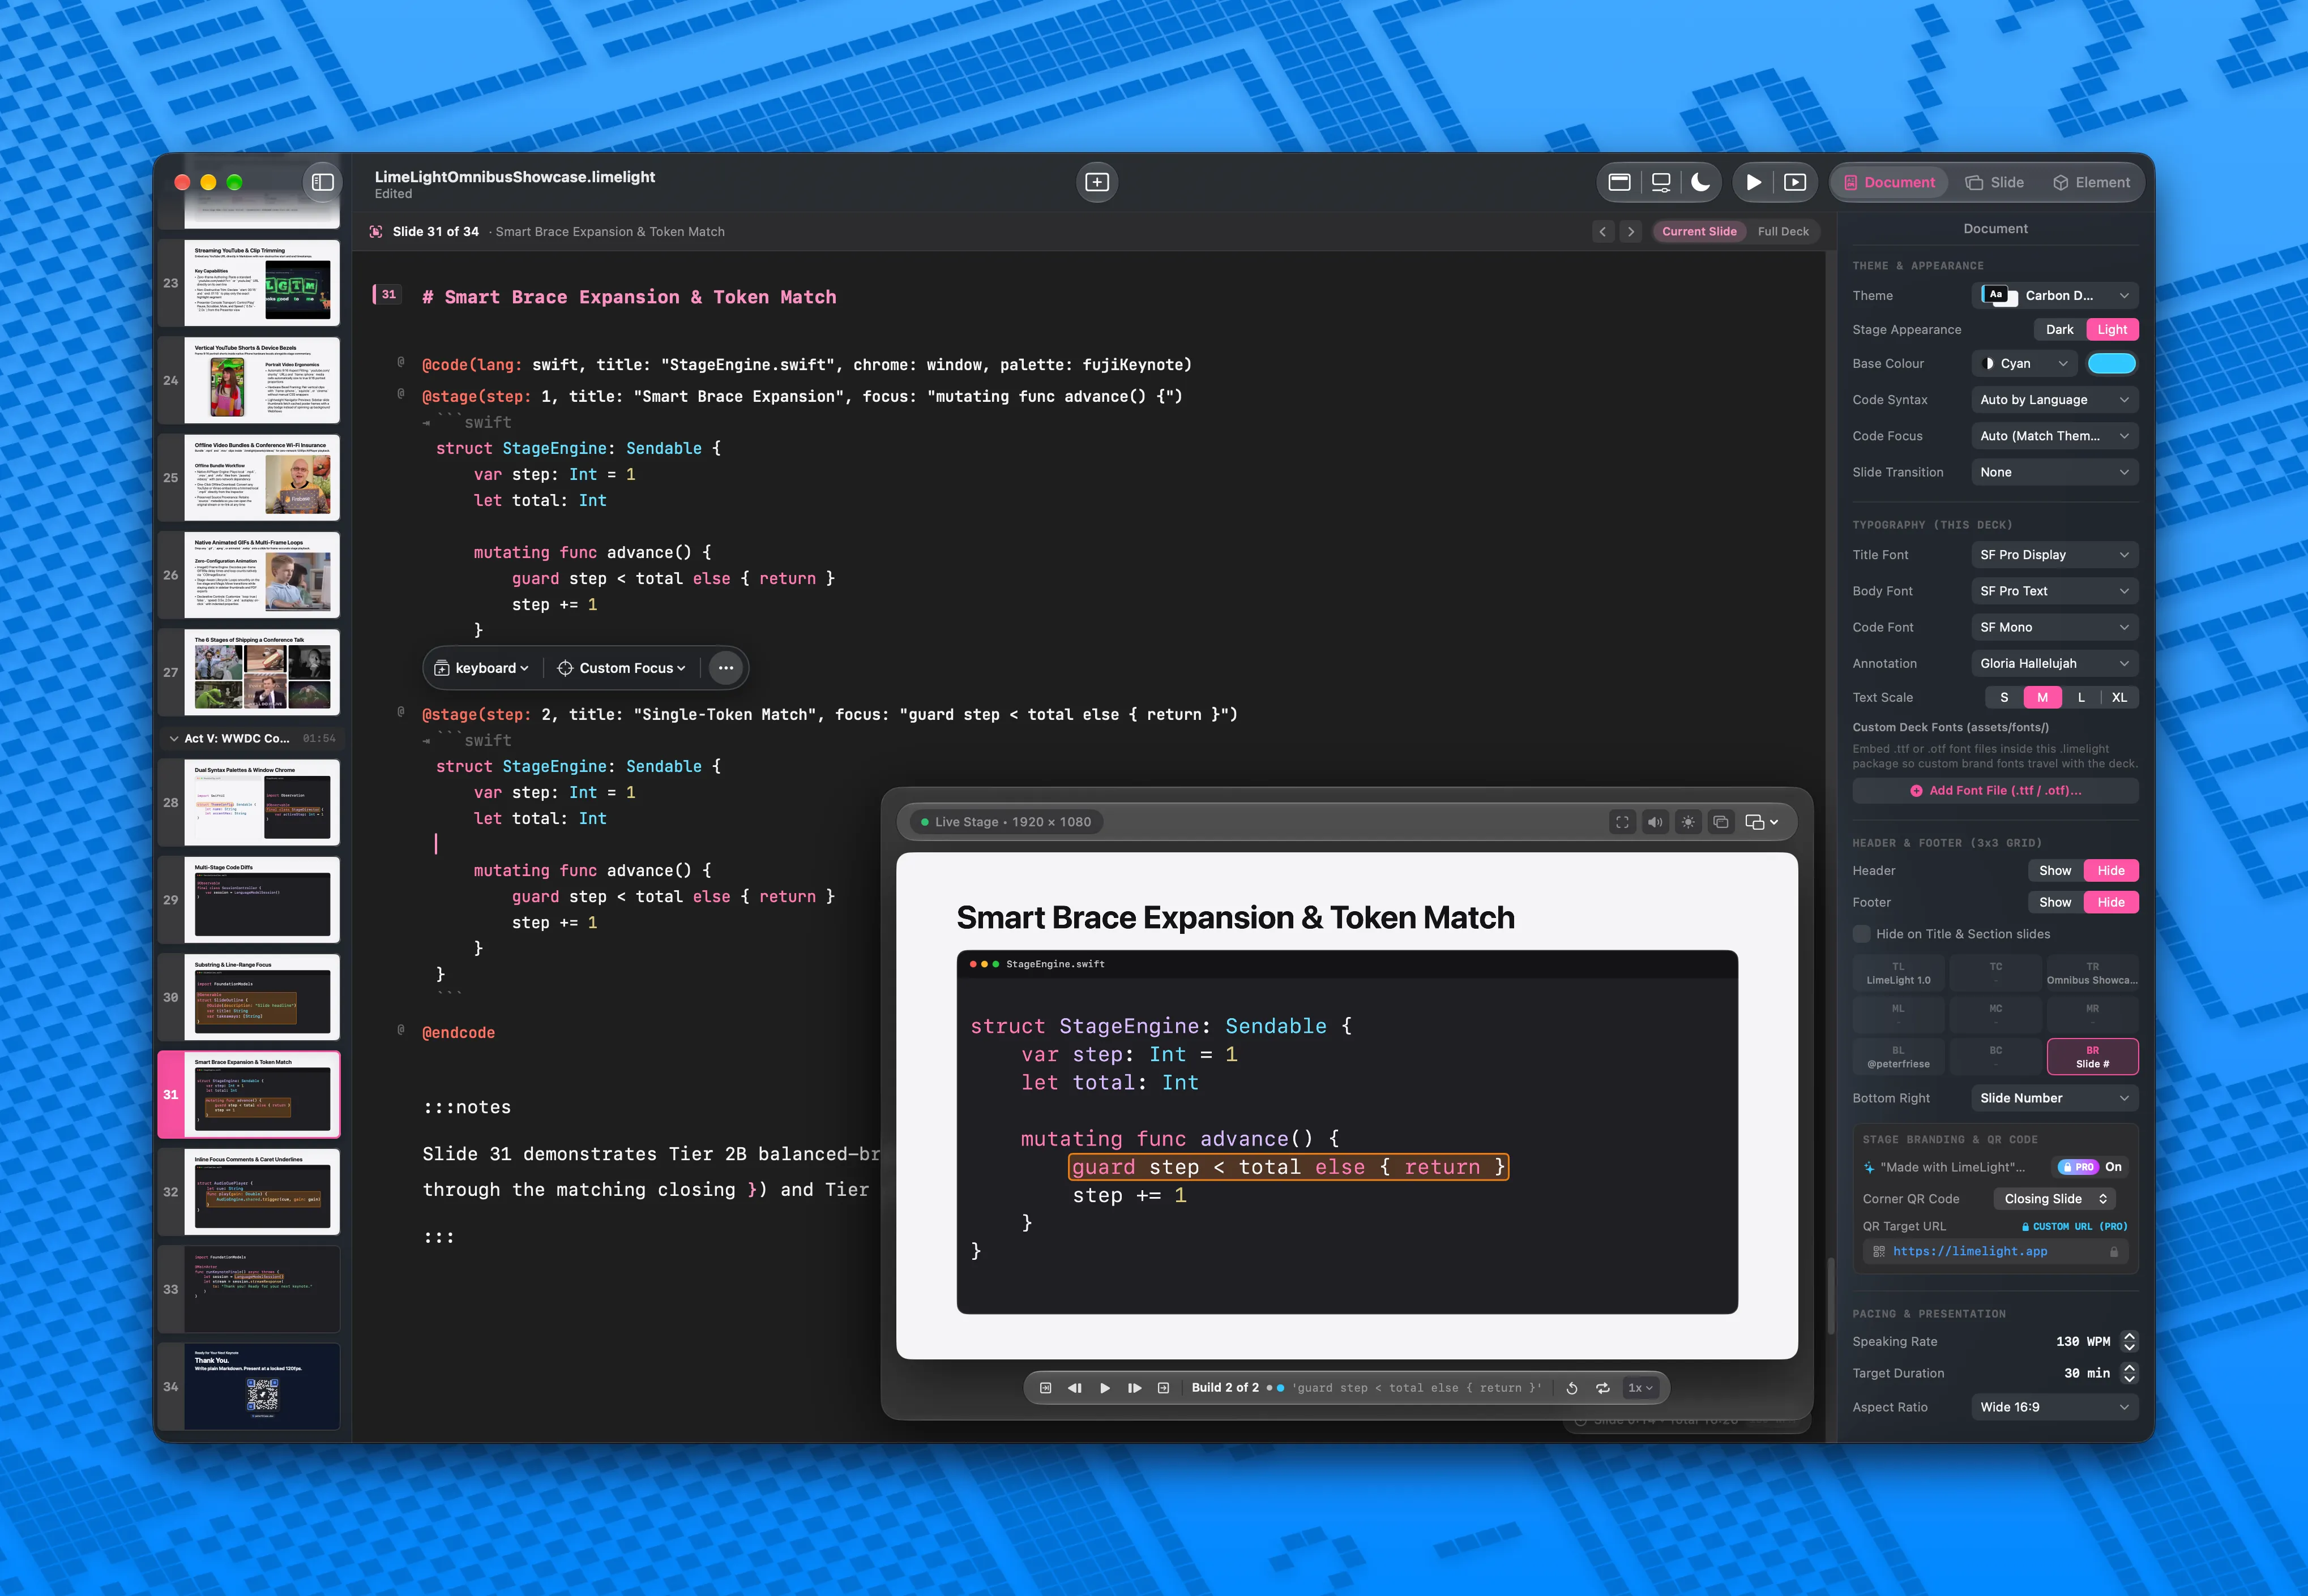Collapse the Act V: WWDC section

pos(174,738)
